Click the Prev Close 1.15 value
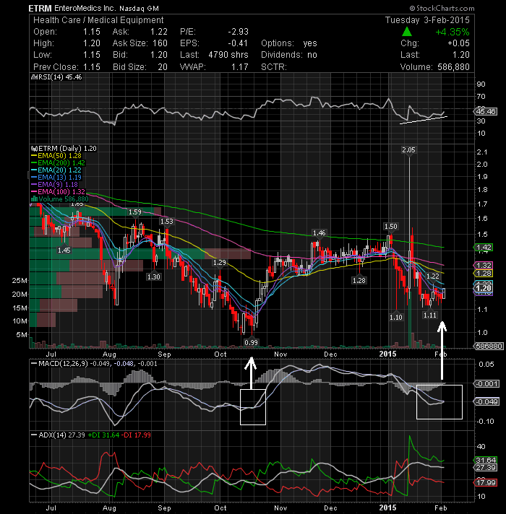 [92, 67]
